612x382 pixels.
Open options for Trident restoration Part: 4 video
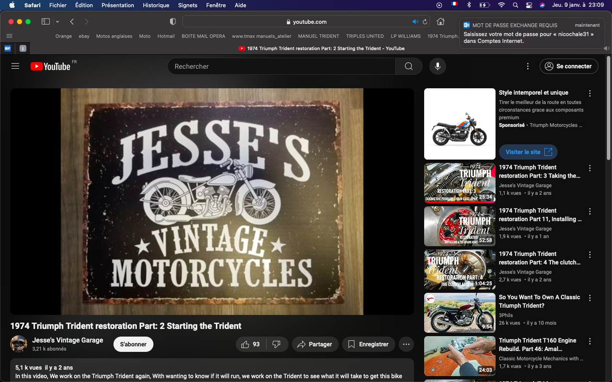click(590, 255)
